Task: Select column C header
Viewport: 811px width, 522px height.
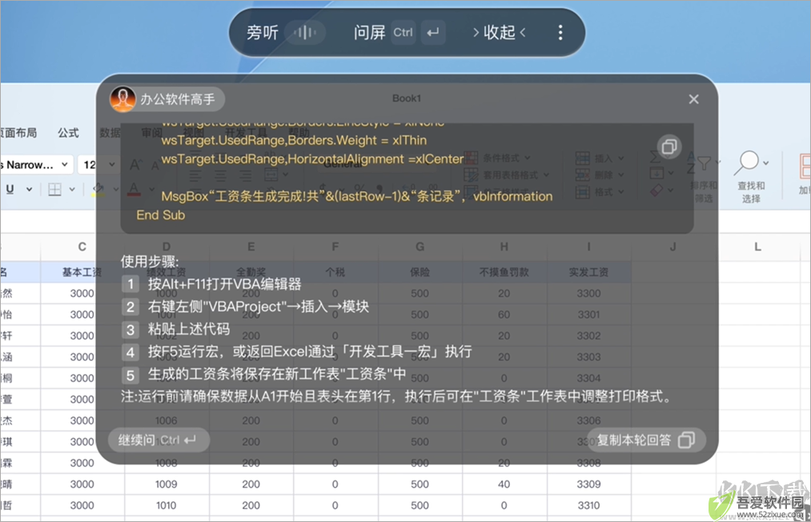Action: click(x=82, y=247)
